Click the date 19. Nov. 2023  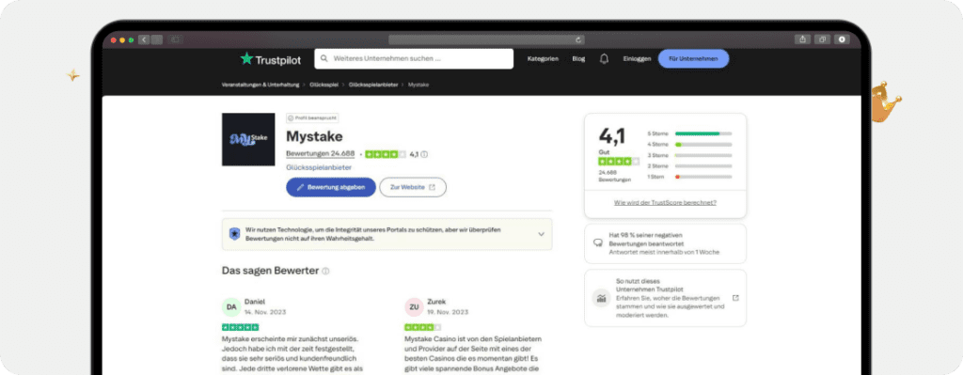[448, 312]
